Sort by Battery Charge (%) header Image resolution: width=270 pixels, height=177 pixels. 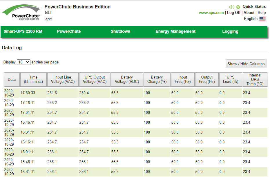(x=157, y=79)
